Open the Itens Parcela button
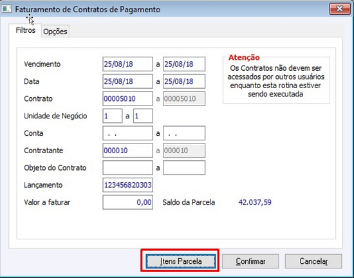The width and height of the screenshot is (354, 278). click(181, 261)
